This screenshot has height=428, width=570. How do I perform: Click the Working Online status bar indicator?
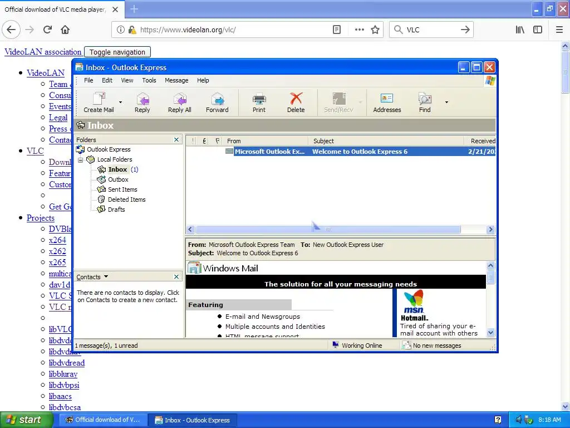(357, 346)
